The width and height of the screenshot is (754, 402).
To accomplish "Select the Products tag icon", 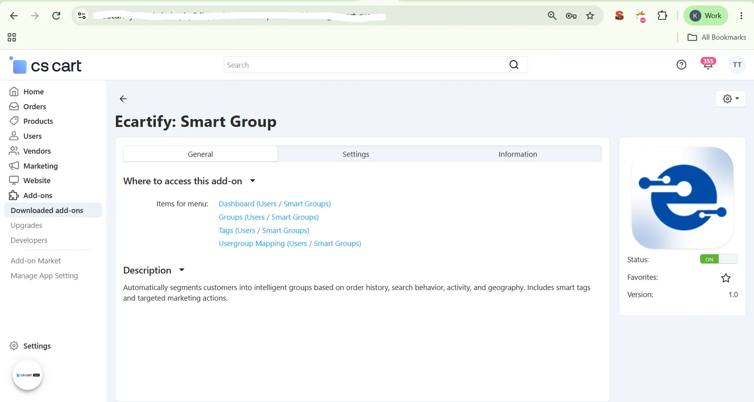I will pyautogui.click(x=14, y=121).
